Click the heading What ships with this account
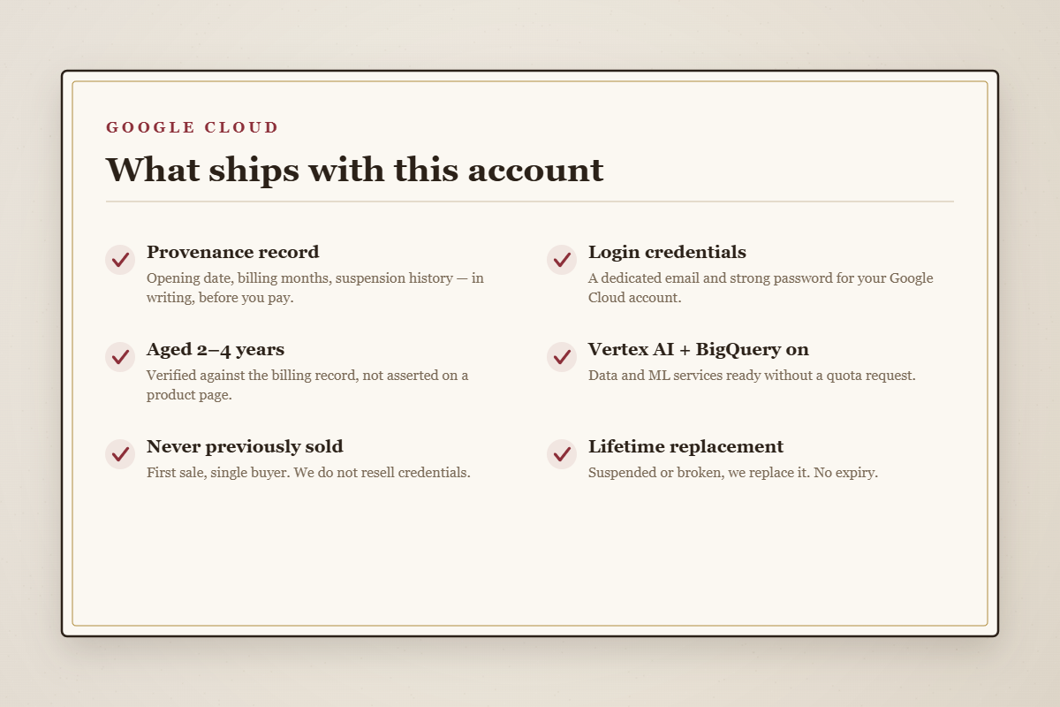This screenshot has width=1060, height=707. click(355, 170)
